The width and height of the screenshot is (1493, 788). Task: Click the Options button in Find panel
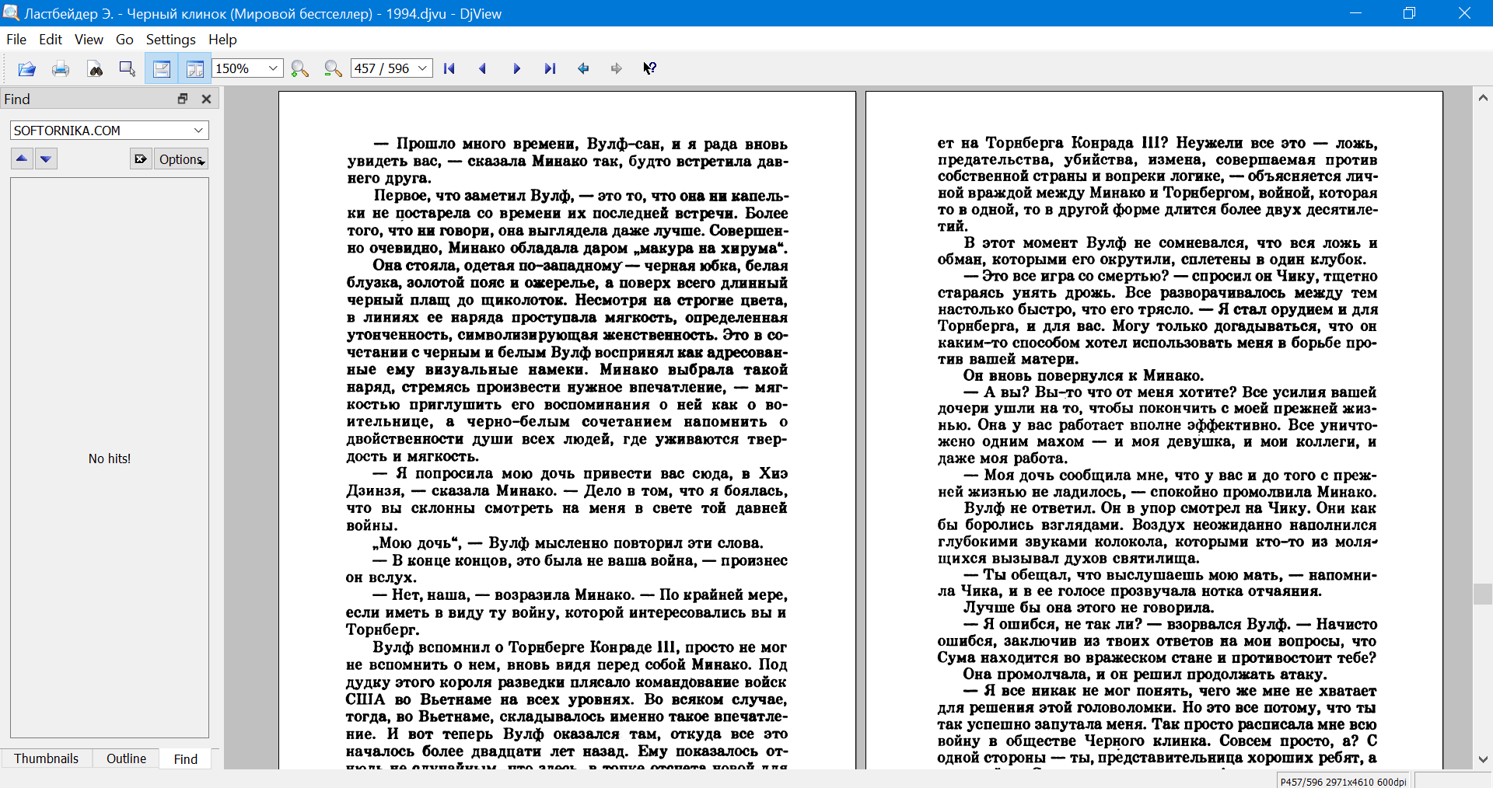click(181, 159)
